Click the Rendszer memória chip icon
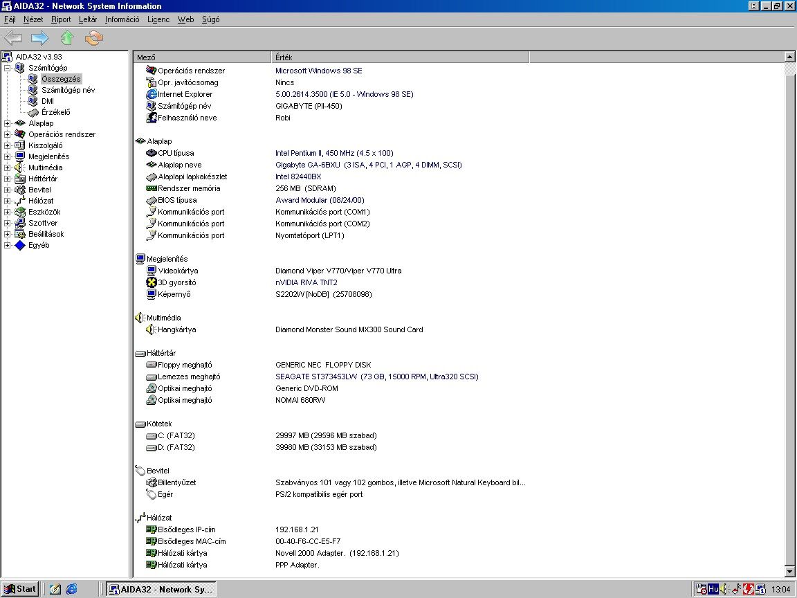 click(151, 188)
